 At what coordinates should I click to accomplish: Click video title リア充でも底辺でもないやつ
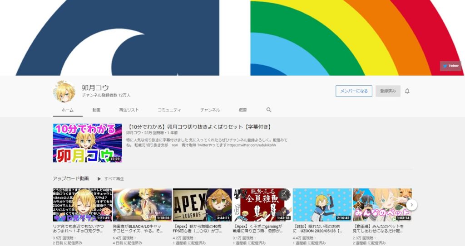[79, 228]
